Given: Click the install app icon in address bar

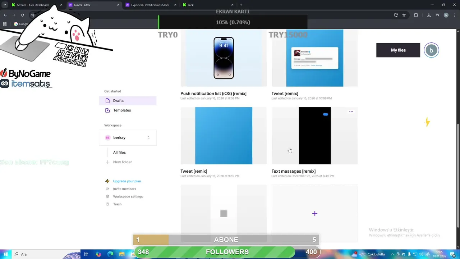Looking at the screenshot, I should tap(396, 15).
